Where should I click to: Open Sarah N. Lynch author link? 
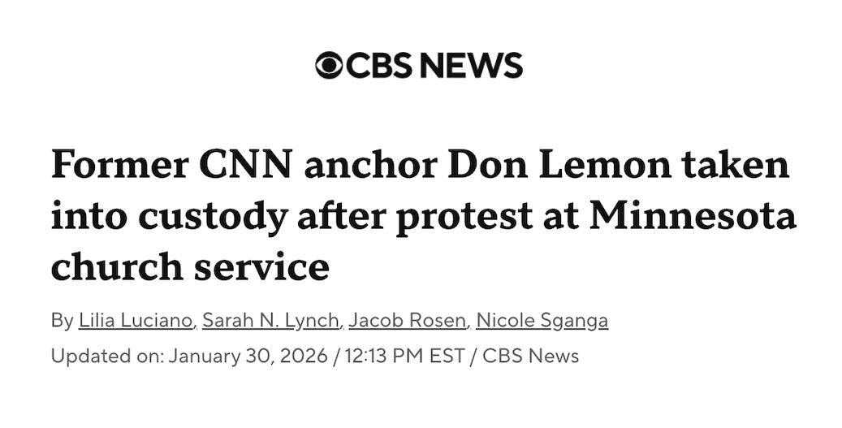(270, 321)
